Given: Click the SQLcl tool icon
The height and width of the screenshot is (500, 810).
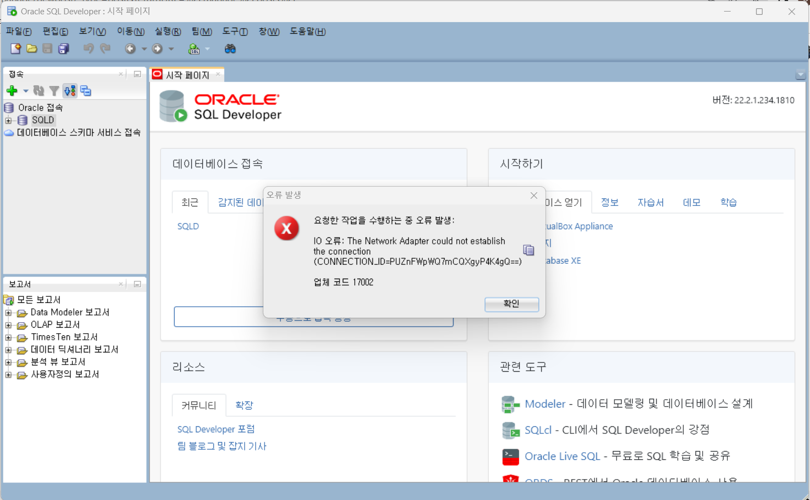Looking at the screenshot, I should [x=510, y=430].
